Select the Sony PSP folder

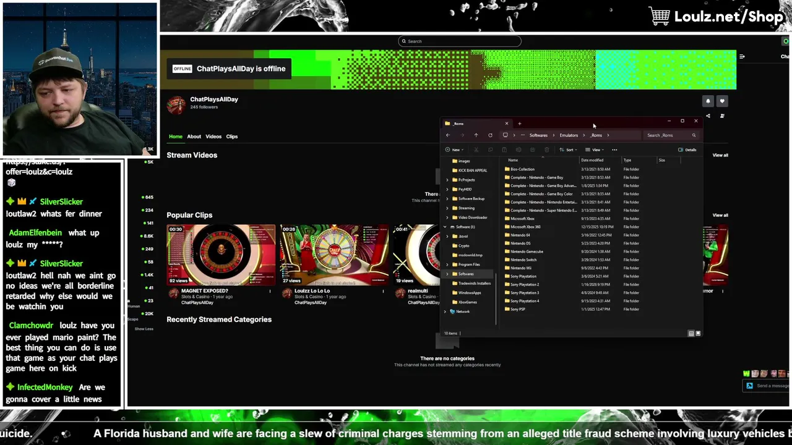click(x=515, y=309)
